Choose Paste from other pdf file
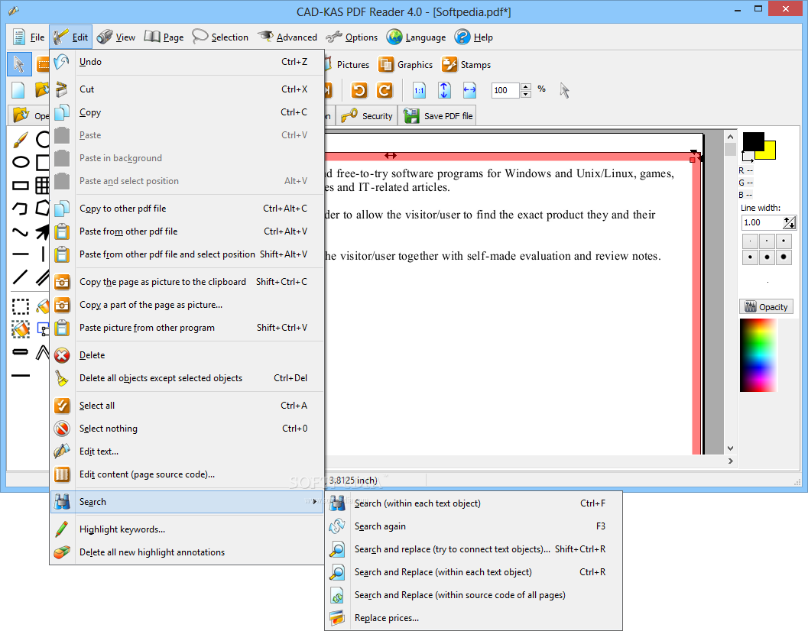 [187, 231]
